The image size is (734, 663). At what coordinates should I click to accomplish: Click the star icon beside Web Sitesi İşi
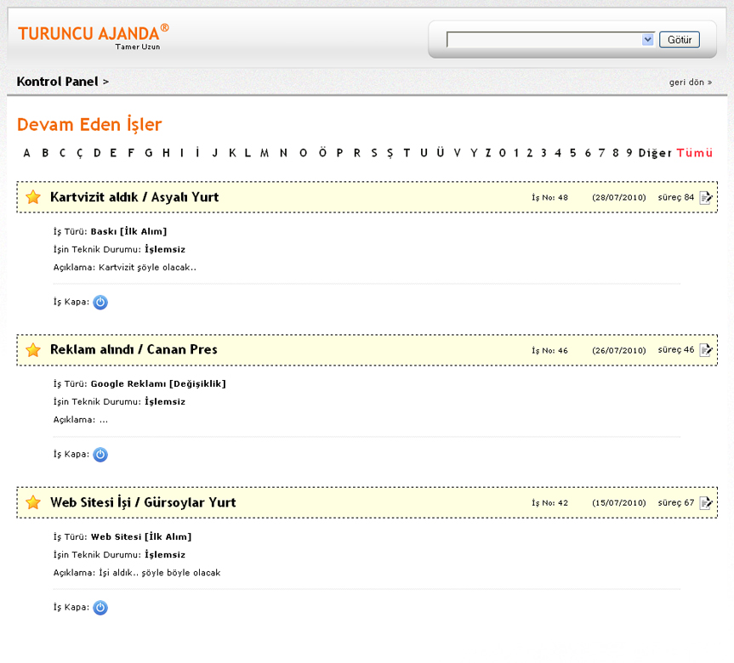[33, 503]
